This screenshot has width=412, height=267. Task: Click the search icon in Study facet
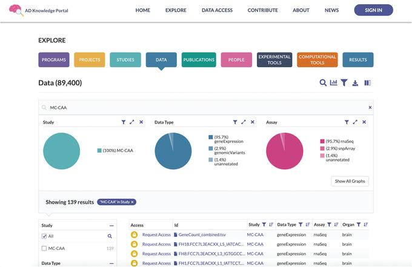pos(110,236)
